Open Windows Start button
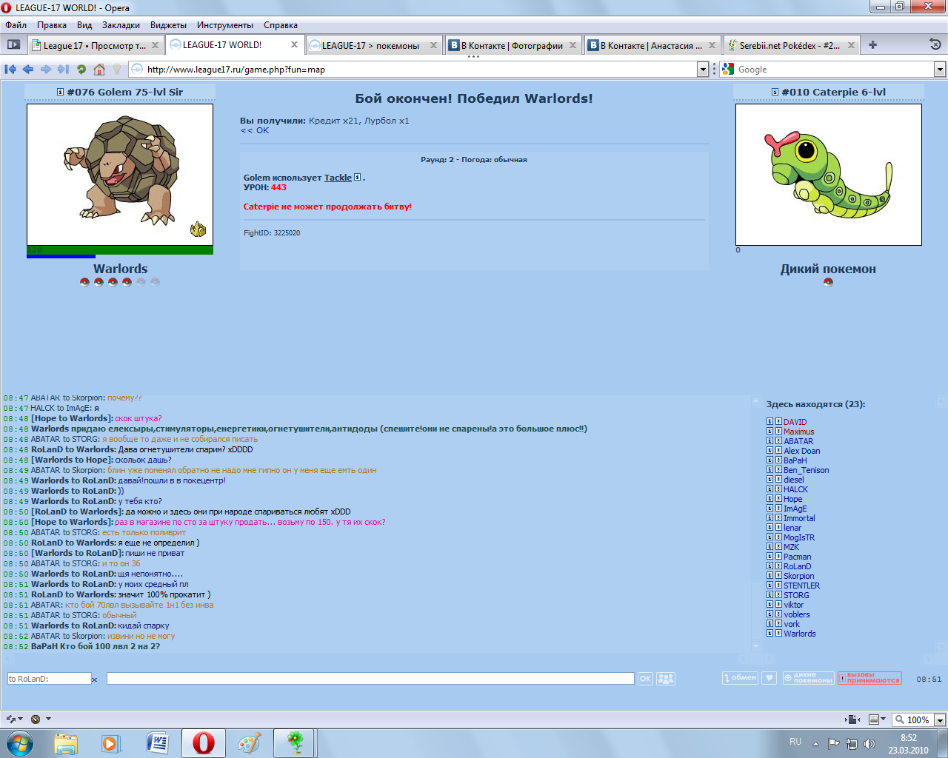948x758 pixels. pyautogui.click(x=19, y=743)
